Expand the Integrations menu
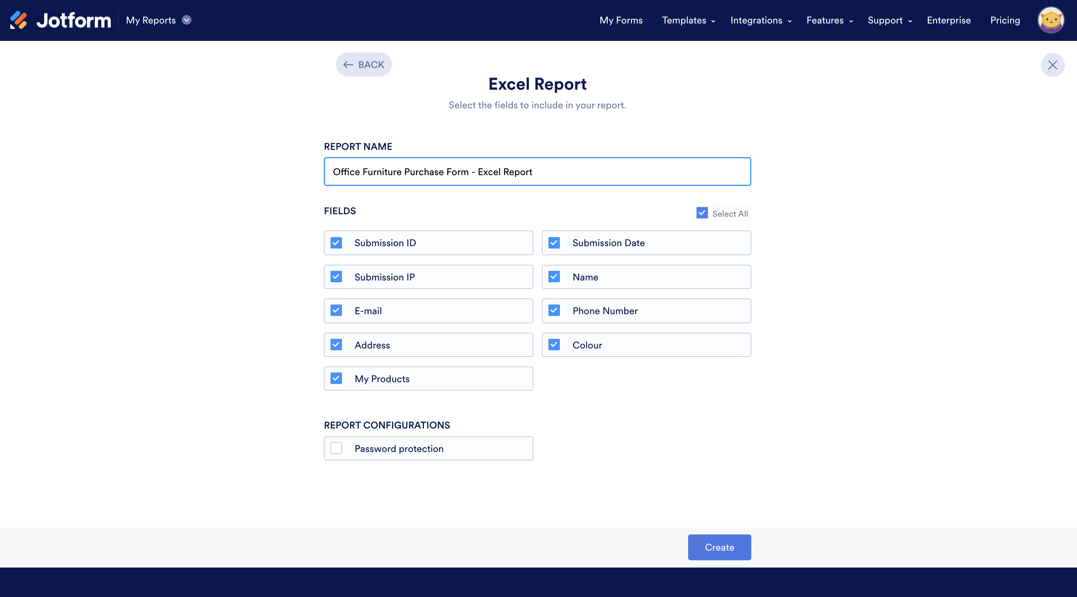Viewport: 1077px width, 597px height. [761, 20]
